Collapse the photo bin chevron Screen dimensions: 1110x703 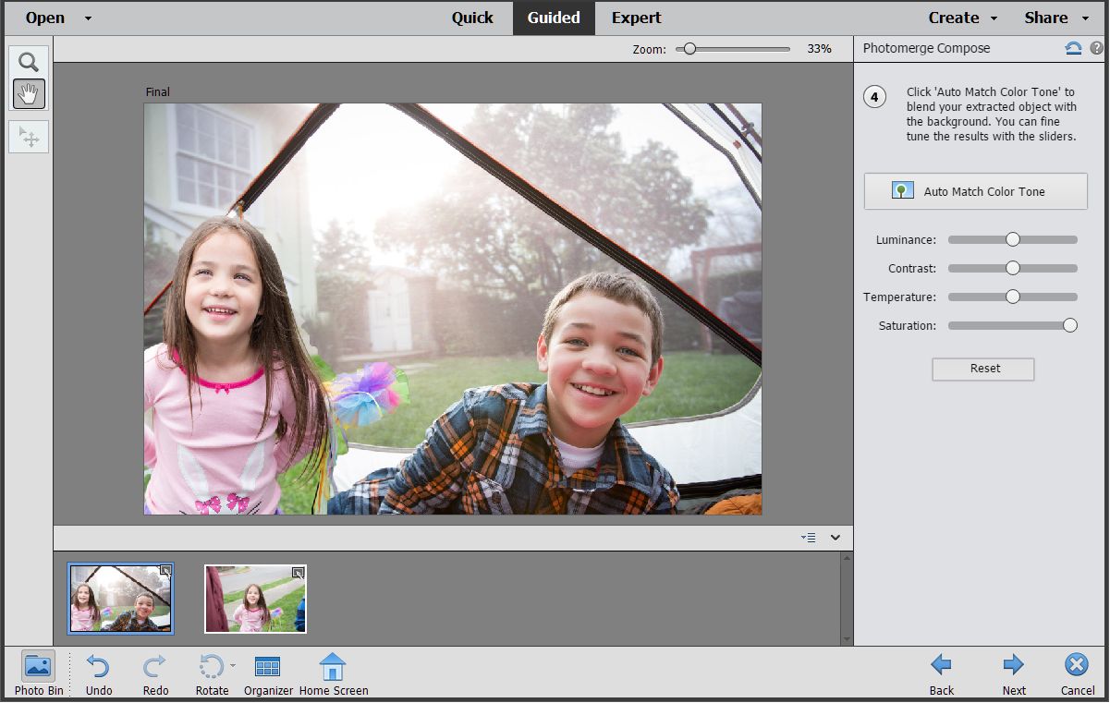[836, 538]
